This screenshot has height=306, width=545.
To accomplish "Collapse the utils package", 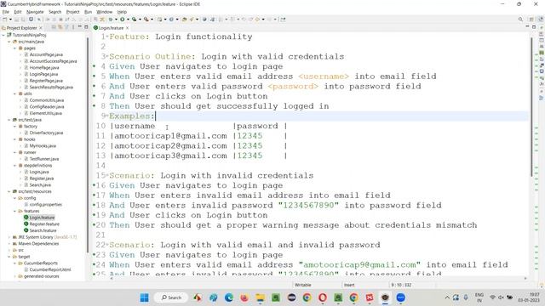I will (x=15, y=93).
